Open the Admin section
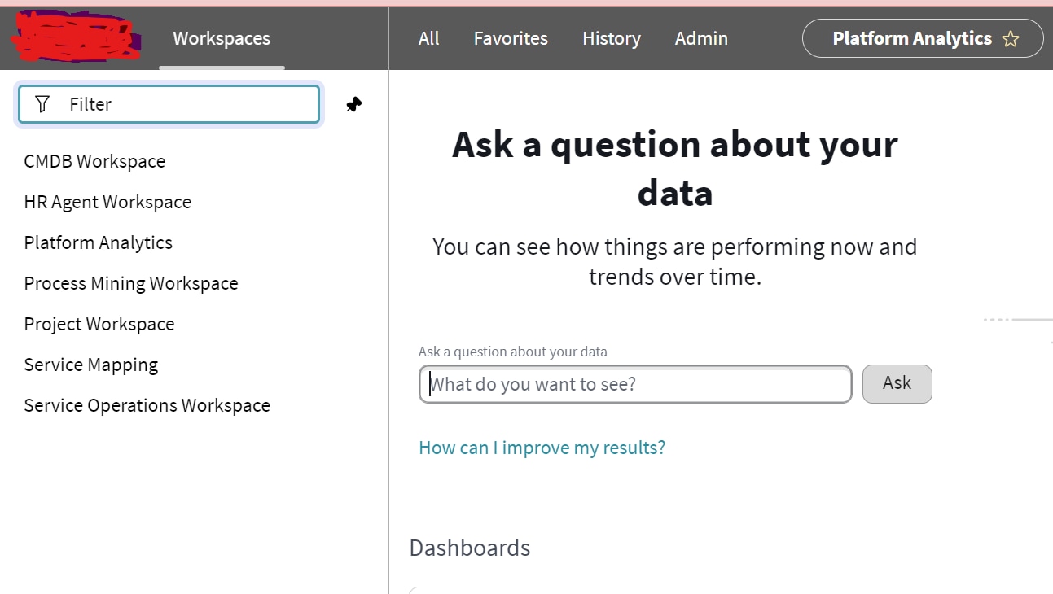The image size is (1053, 594). (700, 37)
